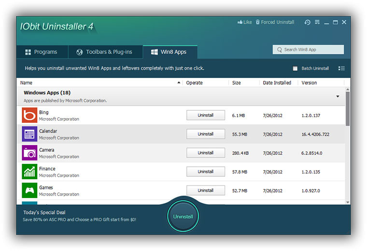This screenshot has width=367, height=251.
Task: Select the Finance app icon
Action: point(29,172)
